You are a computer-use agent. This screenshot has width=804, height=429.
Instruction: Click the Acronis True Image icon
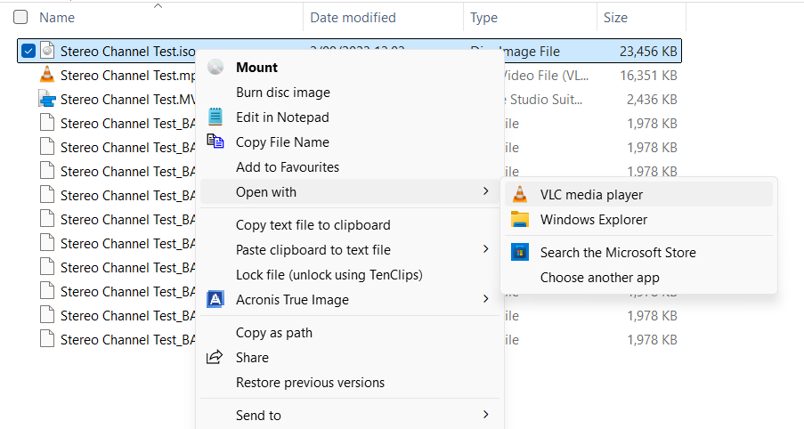tap(215, 299)
